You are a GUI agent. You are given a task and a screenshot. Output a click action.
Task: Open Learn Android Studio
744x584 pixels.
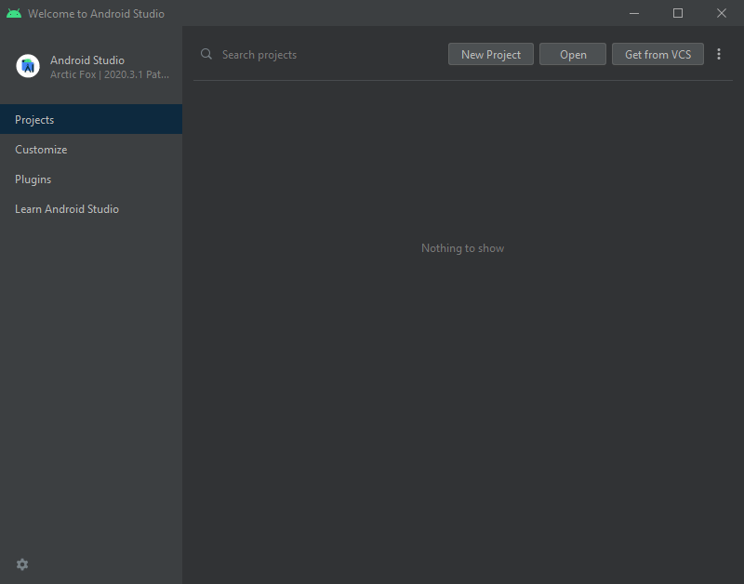coord(66,208)
